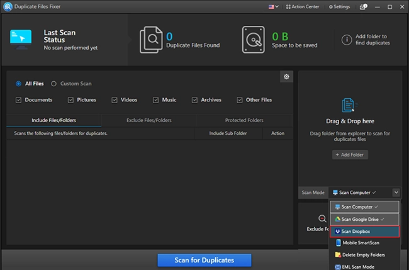Click the Last Scan Status monitor icon
409x270 pixels.
21,40
